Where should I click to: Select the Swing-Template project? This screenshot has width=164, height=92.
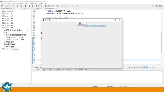point(12,49)
